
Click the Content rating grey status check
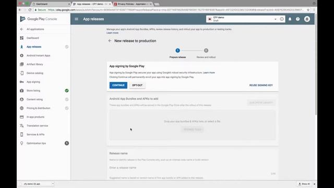click(67, 99)
